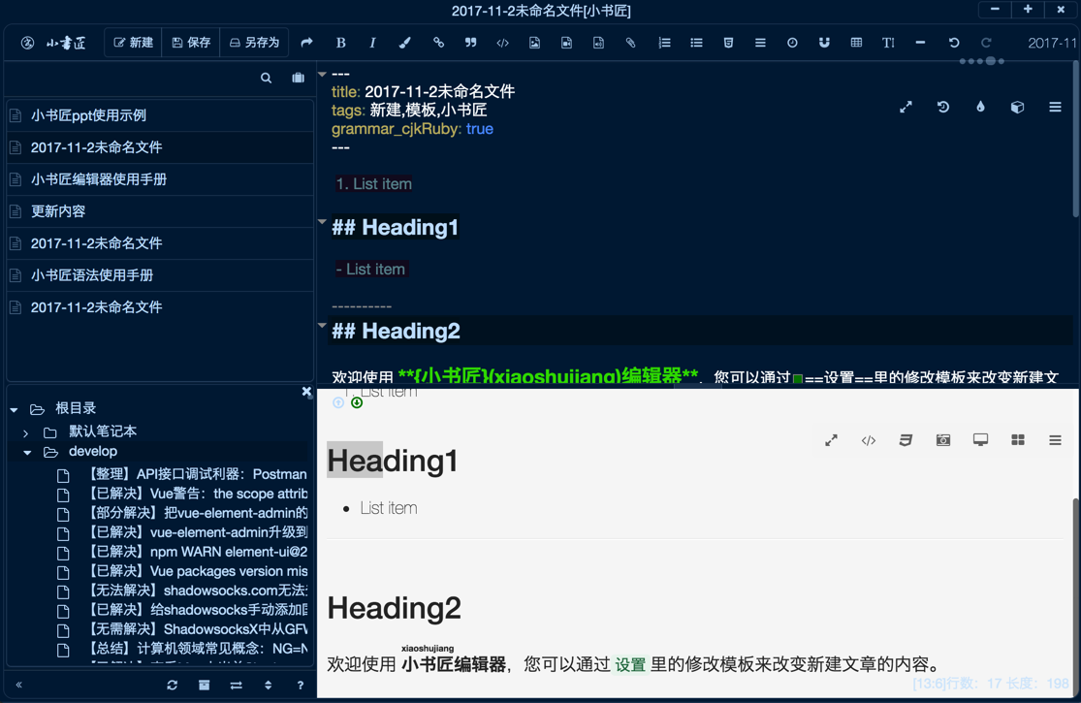
Task: Select the brush highlight tool
Action: 404,43
